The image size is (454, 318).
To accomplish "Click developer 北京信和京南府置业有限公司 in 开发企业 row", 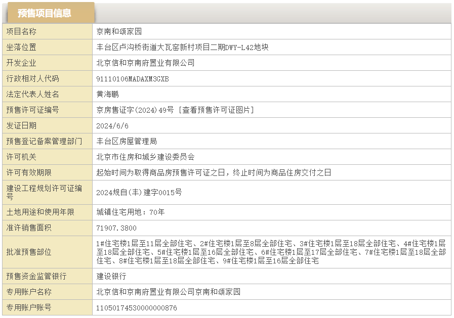I will [x=145, y=63].
